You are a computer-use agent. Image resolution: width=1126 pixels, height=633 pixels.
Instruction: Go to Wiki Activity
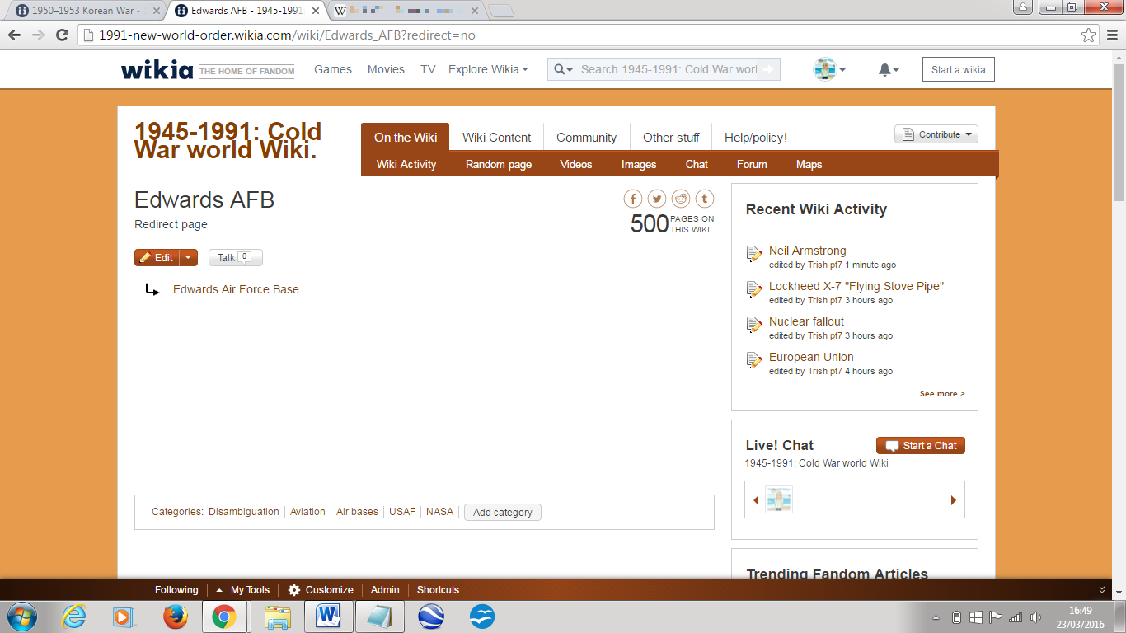[406, 165]
